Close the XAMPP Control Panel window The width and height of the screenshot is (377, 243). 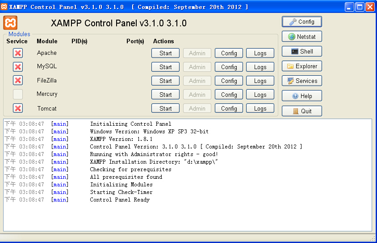[370, 7]
